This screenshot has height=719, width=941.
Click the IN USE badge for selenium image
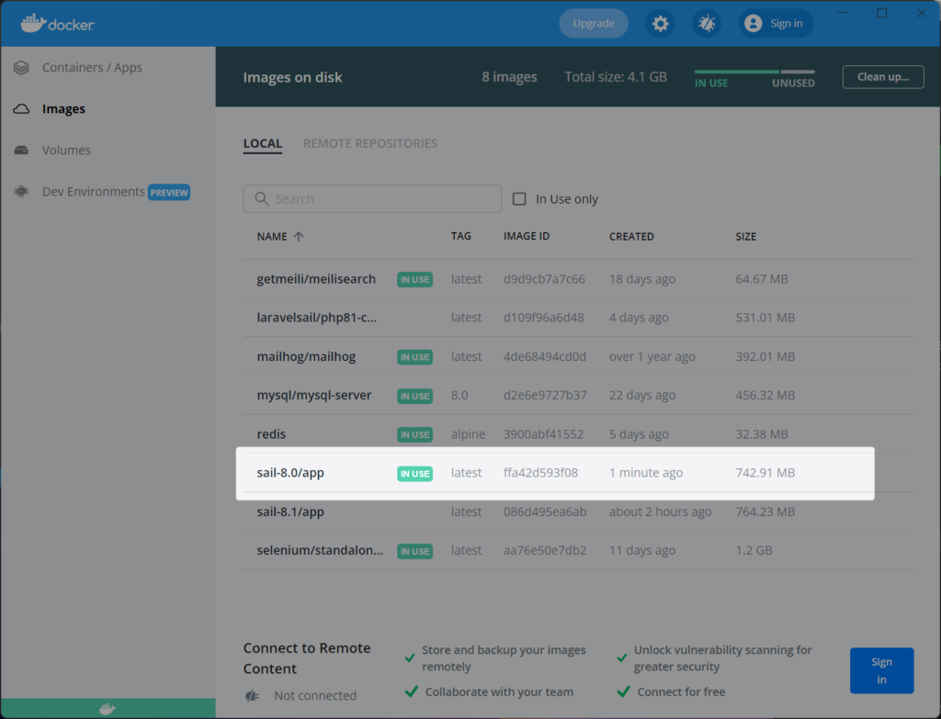(414, 551)
